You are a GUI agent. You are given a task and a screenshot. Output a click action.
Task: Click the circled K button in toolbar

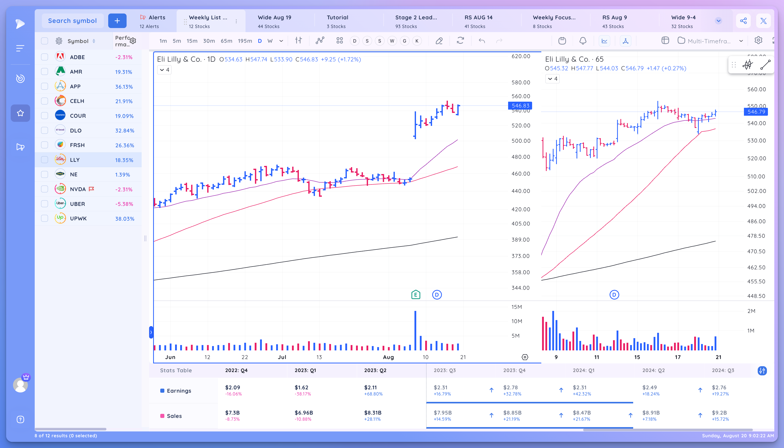pos(417,41)
